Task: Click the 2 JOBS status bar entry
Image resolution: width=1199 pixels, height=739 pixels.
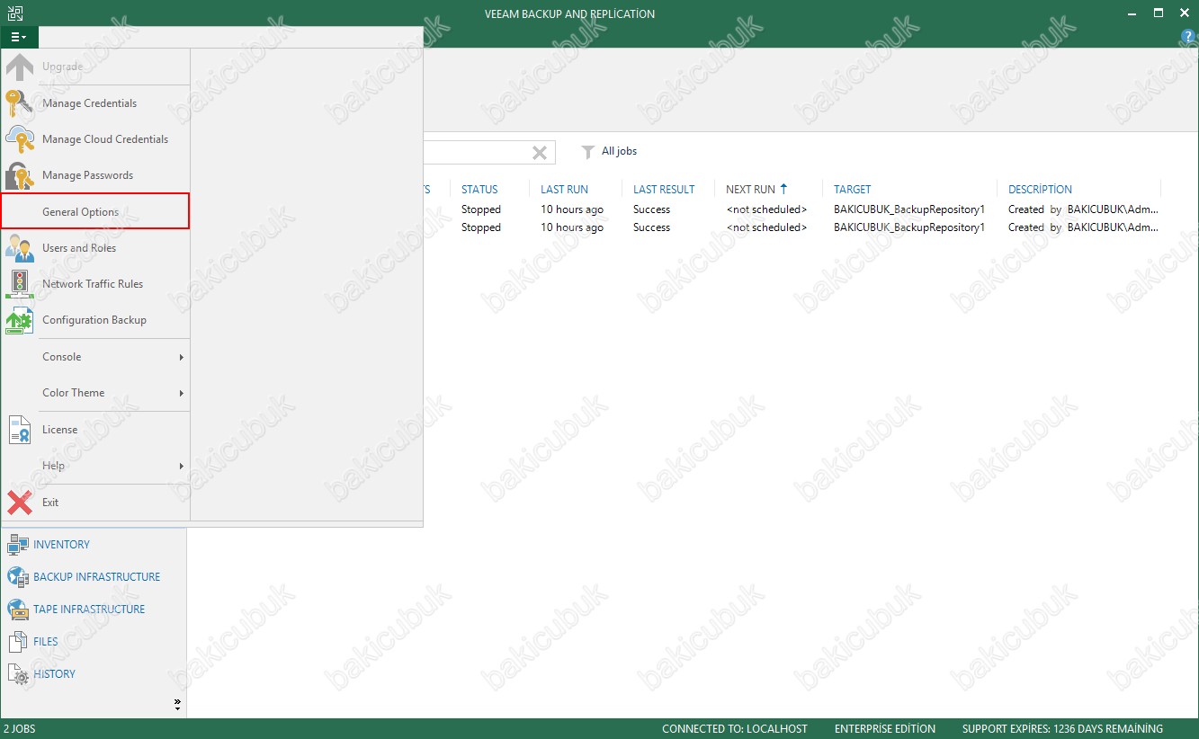Action: tap(20, 729)
